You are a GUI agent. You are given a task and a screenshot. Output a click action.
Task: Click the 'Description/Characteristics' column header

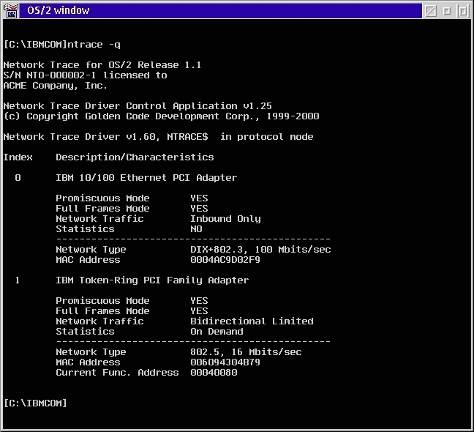point(135,157)
